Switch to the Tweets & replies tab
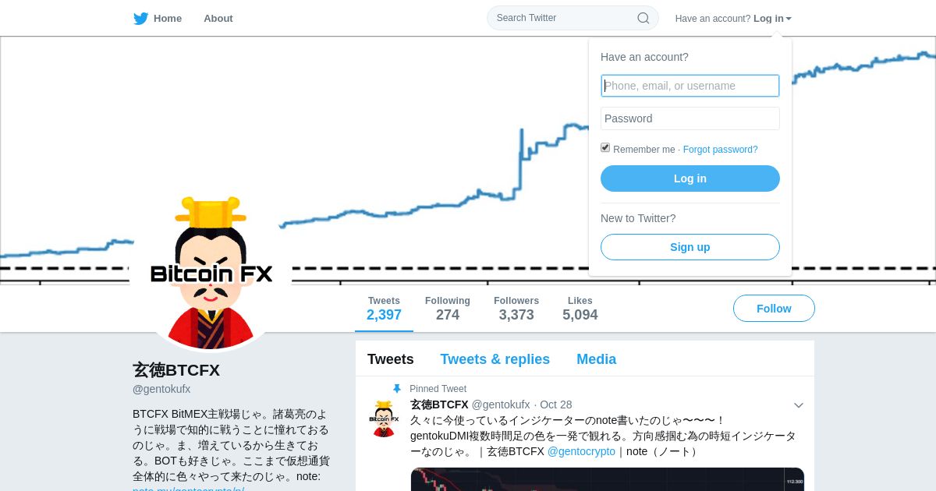Viewport: 936px width, 491px height. click(495, 359)
